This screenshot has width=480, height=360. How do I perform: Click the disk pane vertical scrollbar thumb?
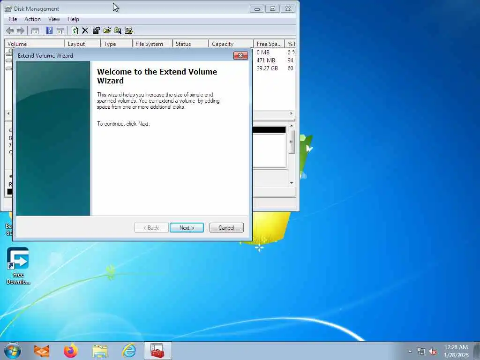(x=292, y=142)
